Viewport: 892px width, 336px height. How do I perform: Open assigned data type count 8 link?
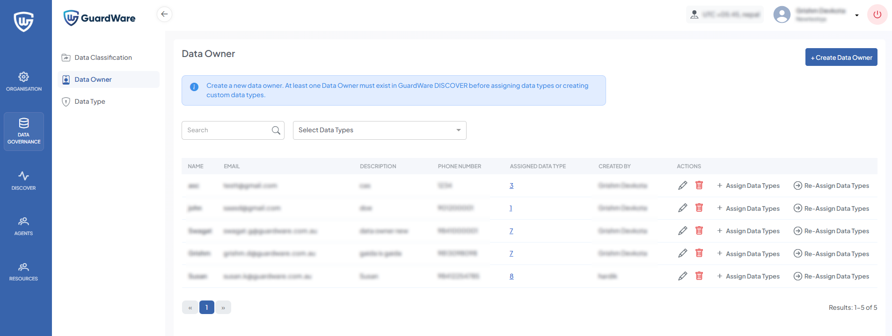[512, 276]
